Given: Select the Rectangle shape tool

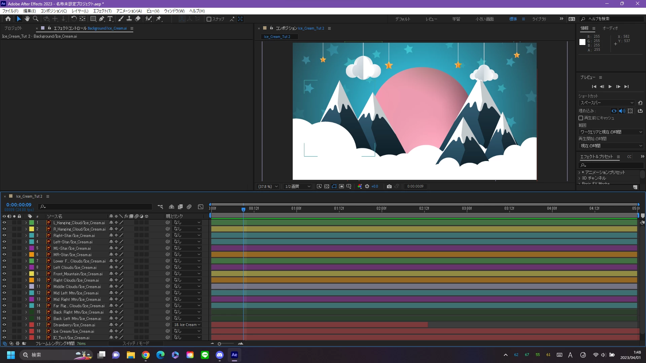Looking at the screenshot, I should pos(93,19).
